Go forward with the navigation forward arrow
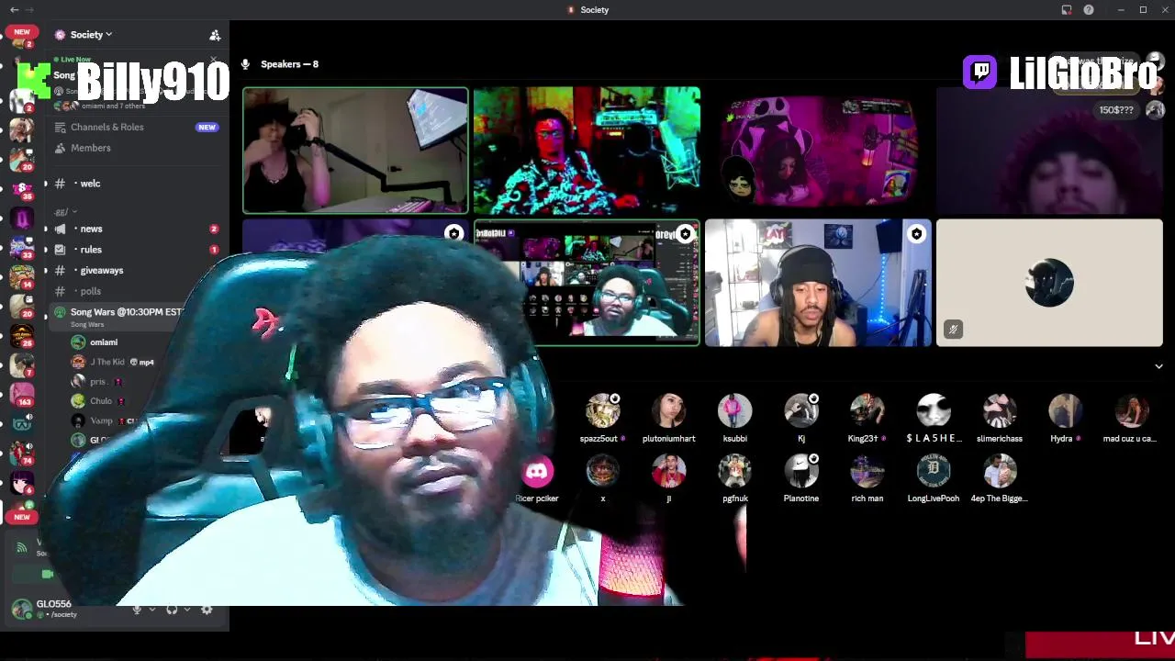Screen dimensions: 1175x661 [x=29, y=9]
